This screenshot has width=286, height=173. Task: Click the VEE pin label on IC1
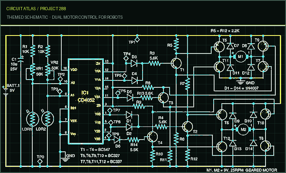74,121
